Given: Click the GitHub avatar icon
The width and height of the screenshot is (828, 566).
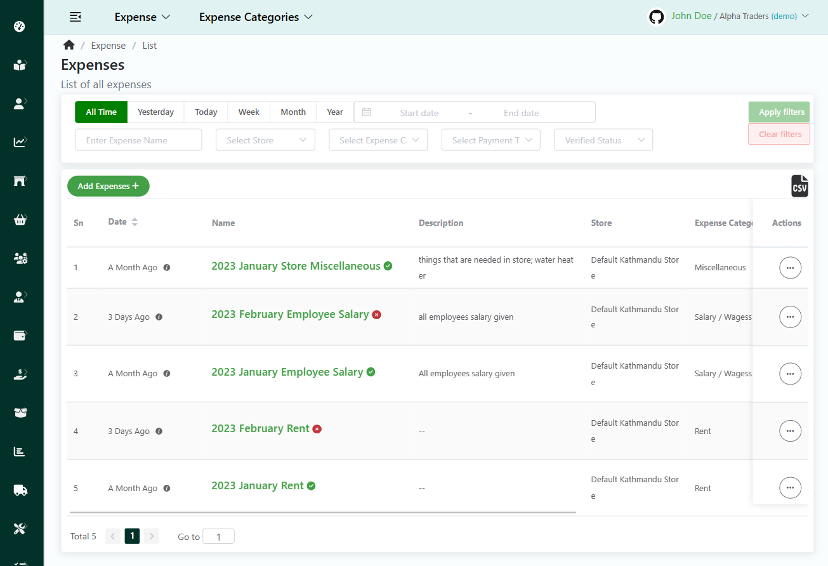Looking at the screenshot, I should (x=657, y=16).
